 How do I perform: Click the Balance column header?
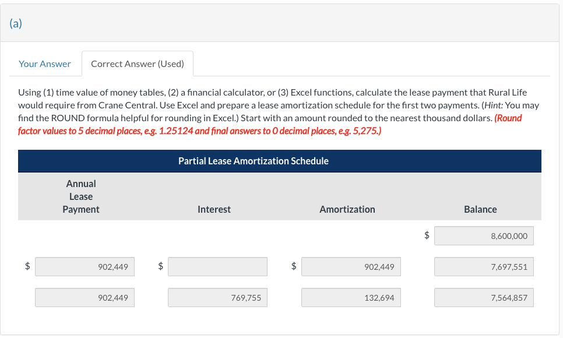click(481, 209)
